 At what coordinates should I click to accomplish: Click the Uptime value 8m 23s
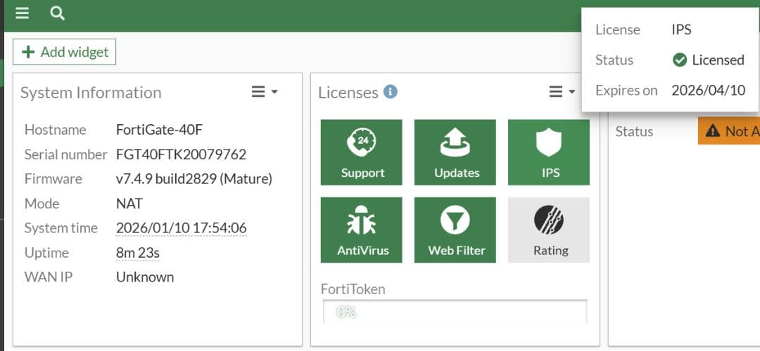[139, 253]
